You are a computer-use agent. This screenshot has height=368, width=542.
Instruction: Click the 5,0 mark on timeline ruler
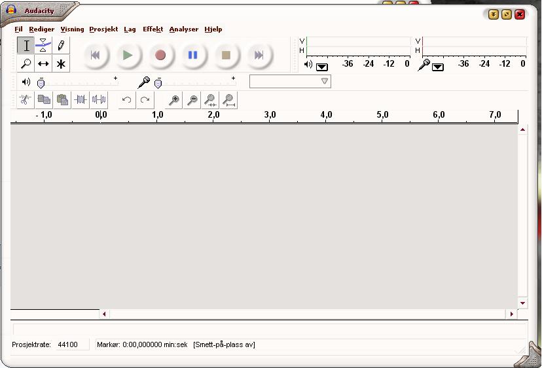coord(383,114)
